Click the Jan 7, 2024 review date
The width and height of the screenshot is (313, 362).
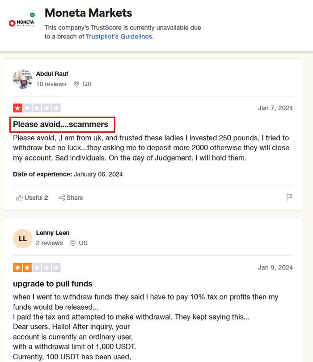click(x=275, y=108)
